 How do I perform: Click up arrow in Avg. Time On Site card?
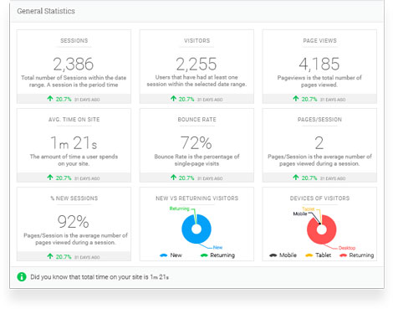pyautogui.click(x=50, y=178)
